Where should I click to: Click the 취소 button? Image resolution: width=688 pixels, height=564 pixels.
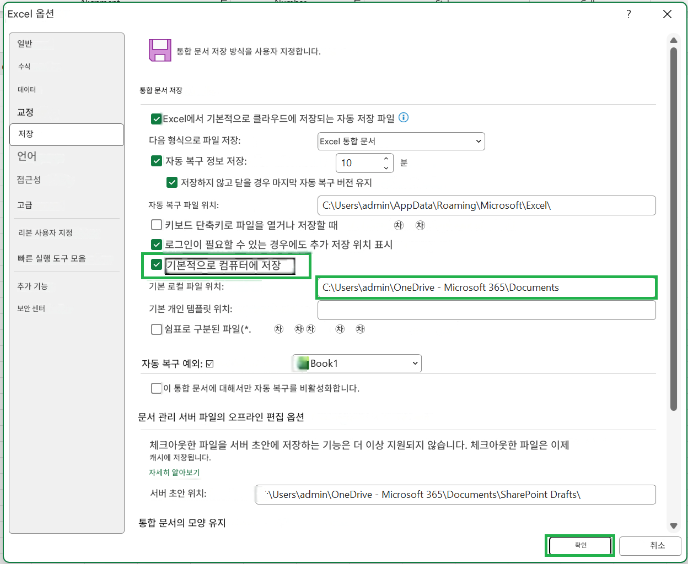click(x=651, y=545)
